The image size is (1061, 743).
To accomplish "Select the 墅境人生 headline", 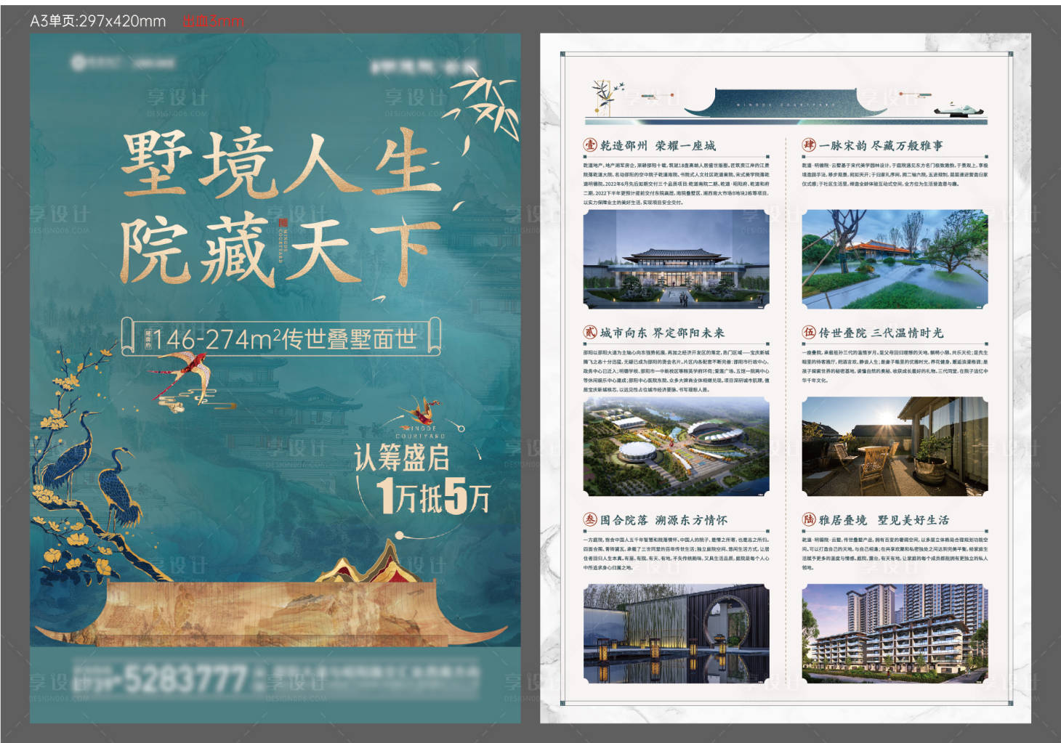I will tap(281, 163).
